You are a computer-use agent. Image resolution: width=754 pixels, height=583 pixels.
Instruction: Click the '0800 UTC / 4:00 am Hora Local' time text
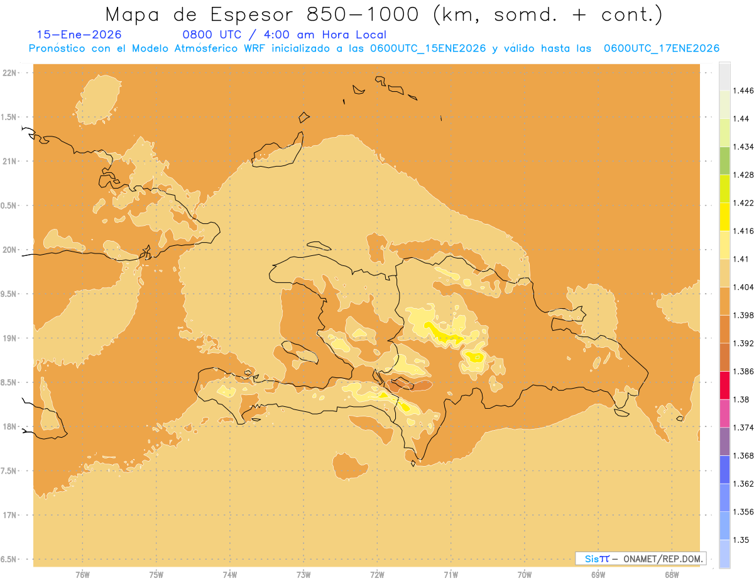(x=284, y=35)
